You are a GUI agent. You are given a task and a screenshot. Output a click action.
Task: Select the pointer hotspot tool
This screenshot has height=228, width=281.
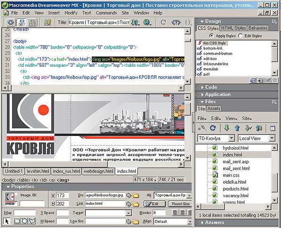(7, 221)
